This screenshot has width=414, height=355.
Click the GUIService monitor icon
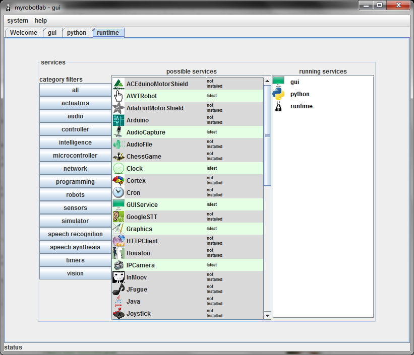(119, 204)
